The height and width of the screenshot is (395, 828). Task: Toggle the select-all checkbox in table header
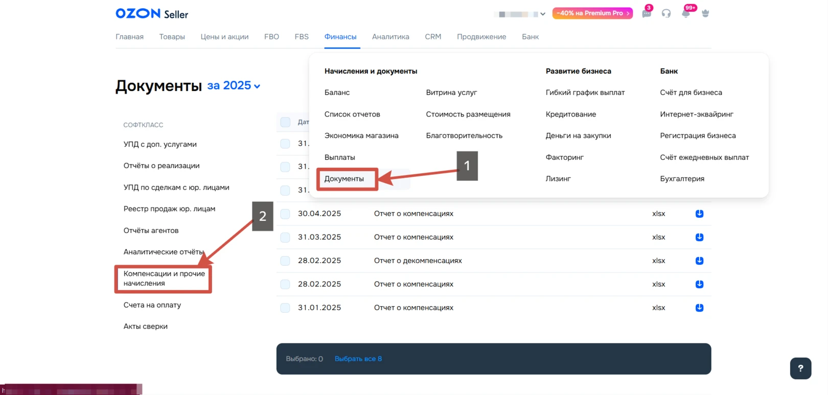click(285, 122)
